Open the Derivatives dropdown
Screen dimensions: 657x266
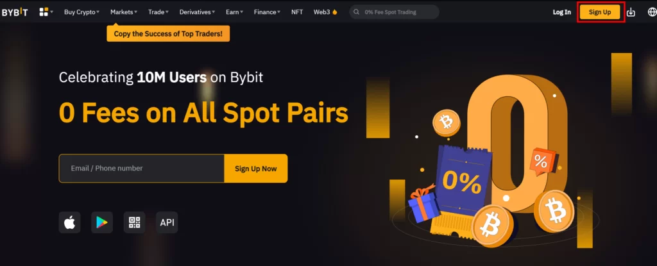click(197, 12)
